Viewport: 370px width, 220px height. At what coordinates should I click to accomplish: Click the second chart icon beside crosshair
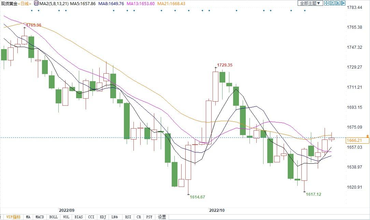pyautogui.click(x=332, y=3)
